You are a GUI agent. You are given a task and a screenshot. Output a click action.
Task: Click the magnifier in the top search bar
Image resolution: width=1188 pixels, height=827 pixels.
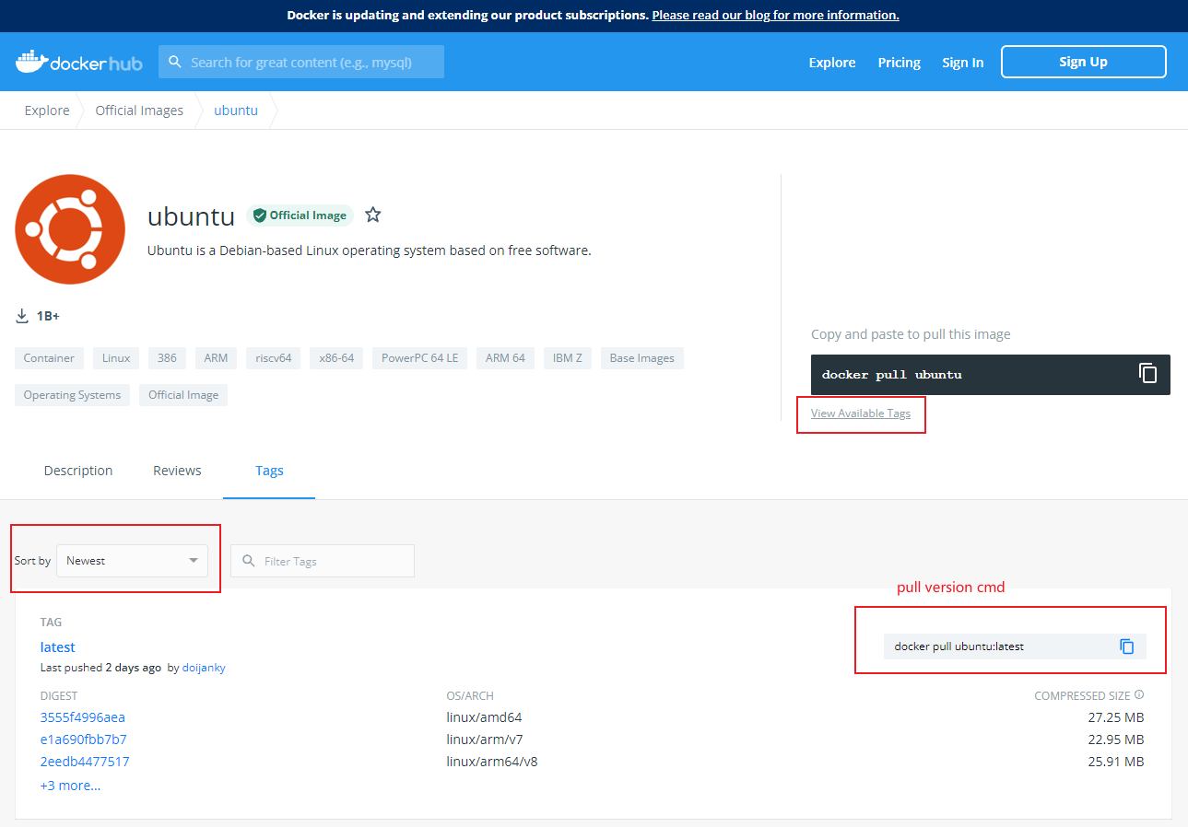(175, 61)
